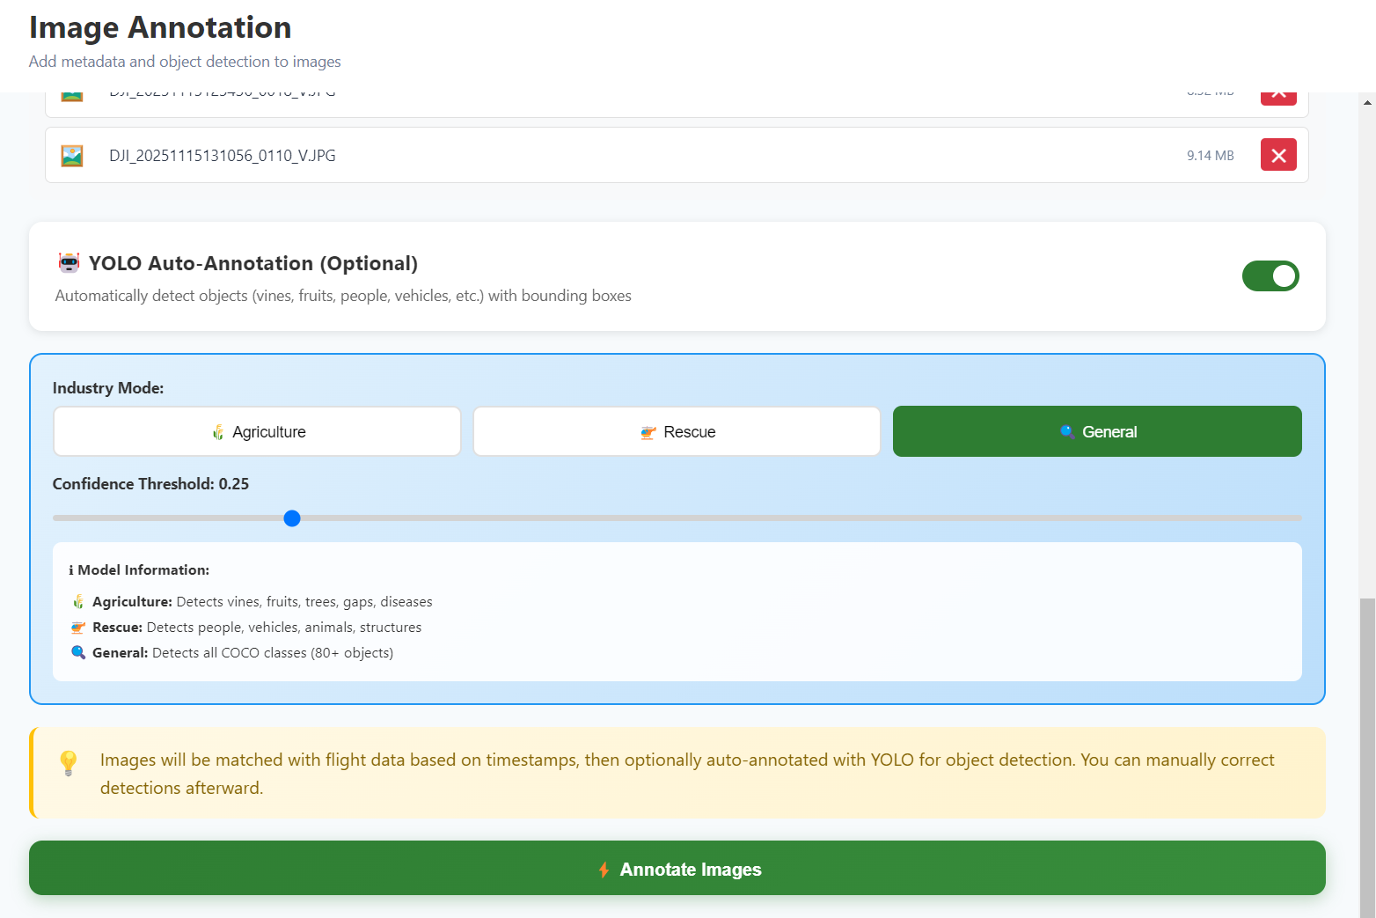Click Confidence Threshold: 0.25 label
Screen dimensions: 1376x918
point(150,484)
